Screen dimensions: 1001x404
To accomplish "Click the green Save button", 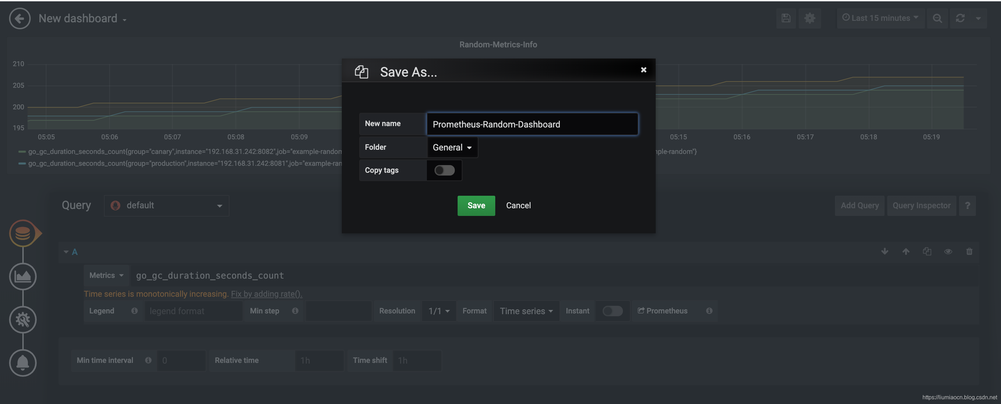I will click(476, 206).
